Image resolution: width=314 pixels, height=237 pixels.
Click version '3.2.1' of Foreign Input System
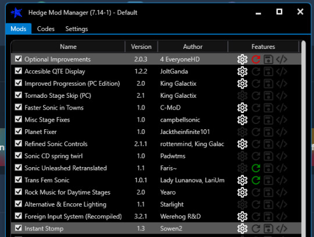141,217
